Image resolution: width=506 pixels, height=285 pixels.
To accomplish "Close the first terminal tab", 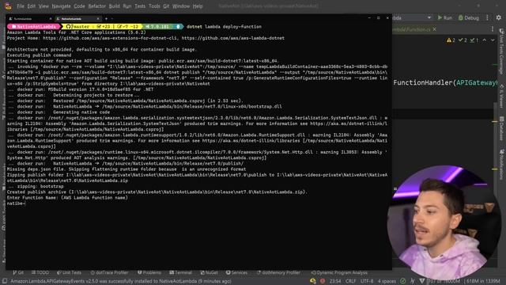I will tap(51, 19).
